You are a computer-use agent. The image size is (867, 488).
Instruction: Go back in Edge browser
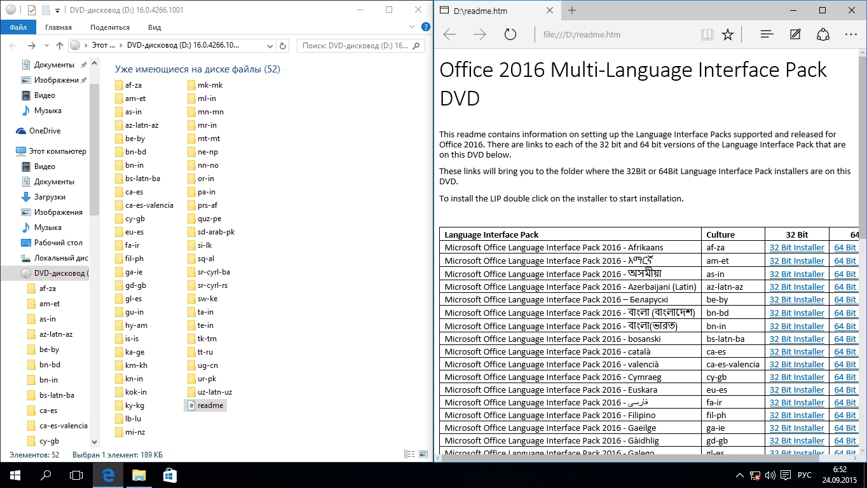(450, 34)
